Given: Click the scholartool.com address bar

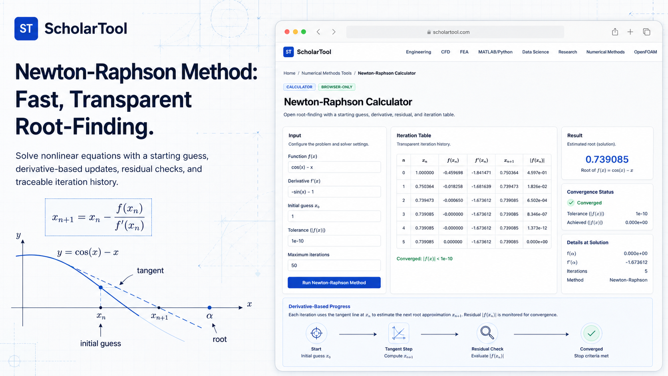Looking at the screenshot, I should (455, 32).
